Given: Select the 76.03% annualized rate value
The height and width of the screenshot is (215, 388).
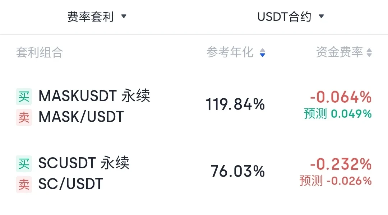Looking at the screenshot, I should tap(237, 172).
